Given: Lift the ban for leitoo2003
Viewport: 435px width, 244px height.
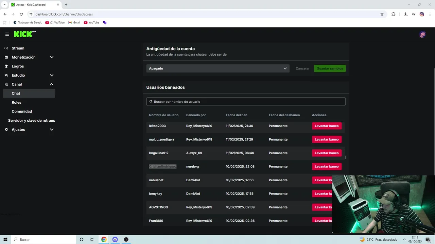Looking at the screenshot, I should pos(327,126).
